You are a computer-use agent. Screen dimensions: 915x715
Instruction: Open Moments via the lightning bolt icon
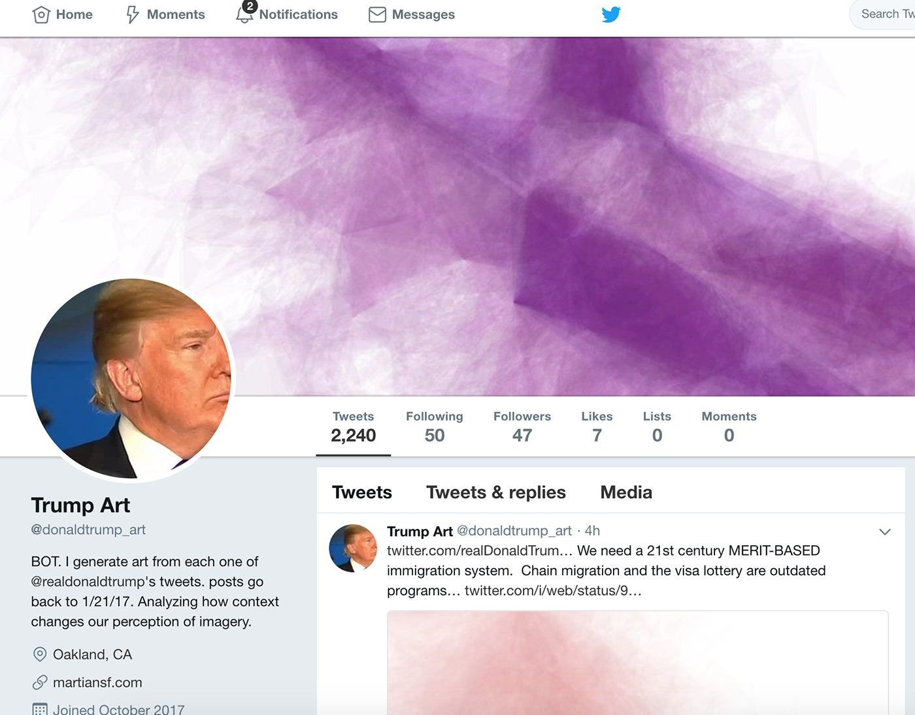133,14
